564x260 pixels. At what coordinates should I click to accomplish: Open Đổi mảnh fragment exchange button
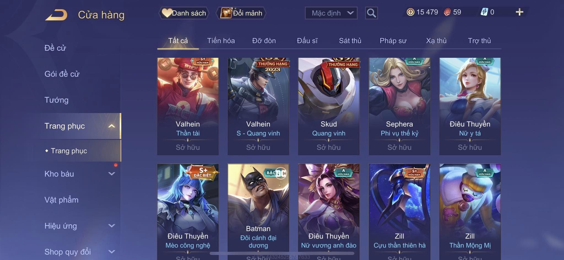pyautogui.click(x=241, y=13)
